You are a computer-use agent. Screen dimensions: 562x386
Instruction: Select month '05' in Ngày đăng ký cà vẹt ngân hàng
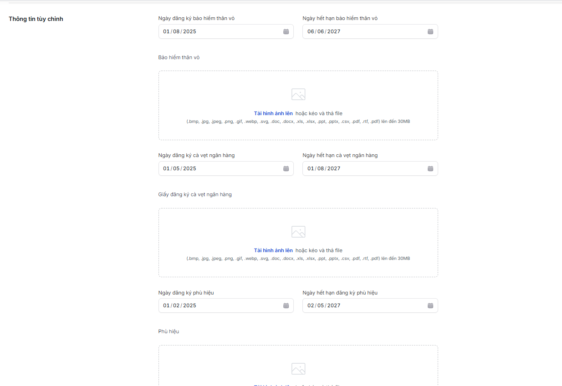176,168
